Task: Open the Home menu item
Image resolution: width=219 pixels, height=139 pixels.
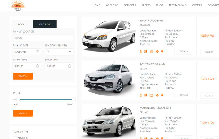Action: click(x=96, y=5)
